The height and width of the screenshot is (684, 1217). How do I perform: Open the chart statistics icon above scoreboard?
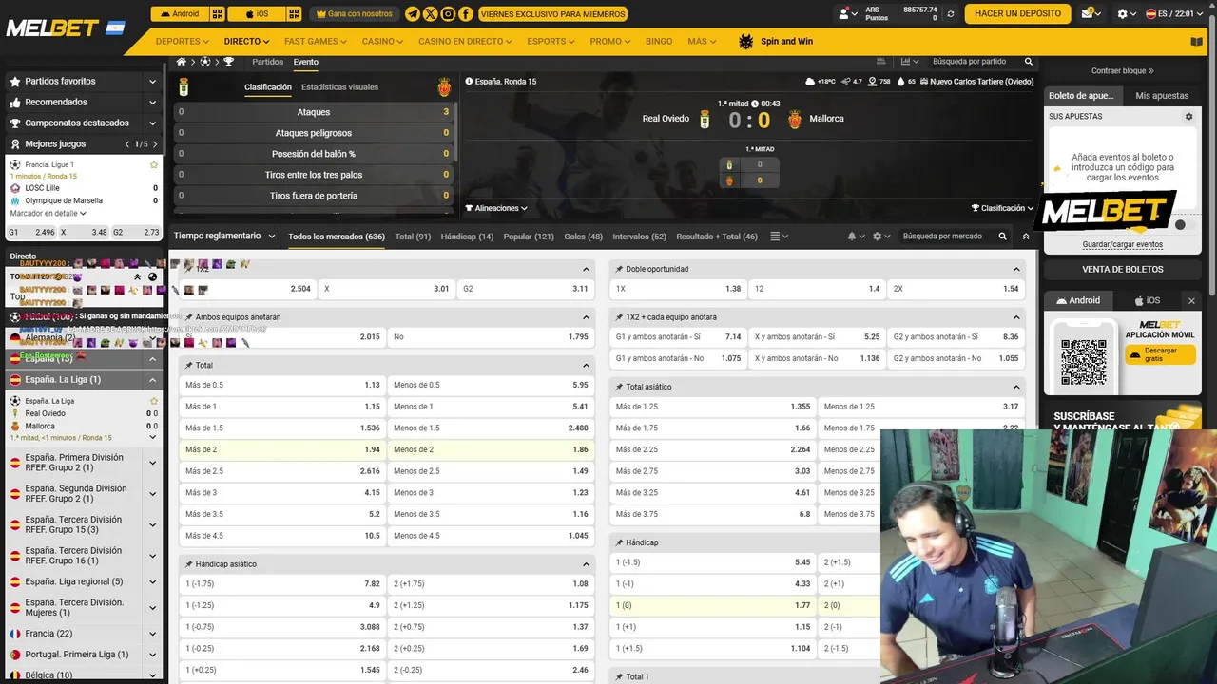pyautogui.click(x=906, y=62)
